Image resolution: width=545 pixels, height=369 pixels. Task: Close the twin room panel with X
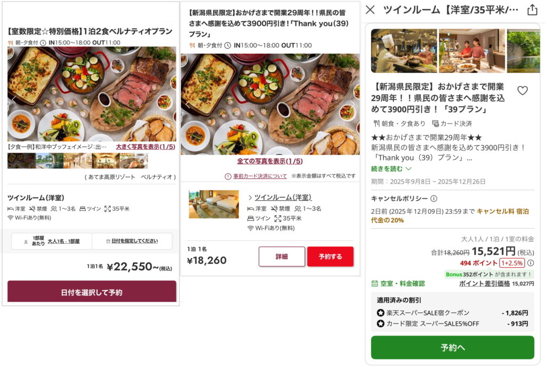click(370, 10)
